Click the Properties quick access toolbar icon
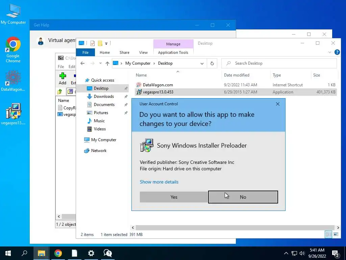The height and width of the screenshot is (260, 346). click(93, 43)
